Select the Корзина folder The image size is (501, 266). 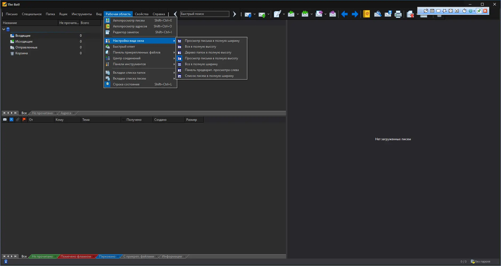22,53
